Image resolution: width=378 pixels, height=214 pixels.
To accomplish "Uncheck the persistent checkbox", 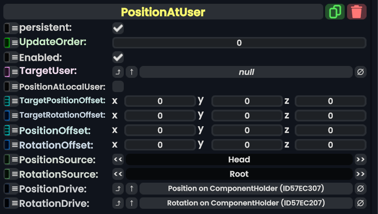I will point(118,28).
